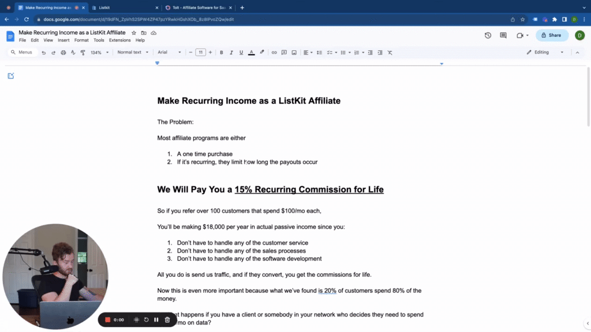This screenshot has height=332, width=591.
Task: Click the Share button
Action: [552, 35]
